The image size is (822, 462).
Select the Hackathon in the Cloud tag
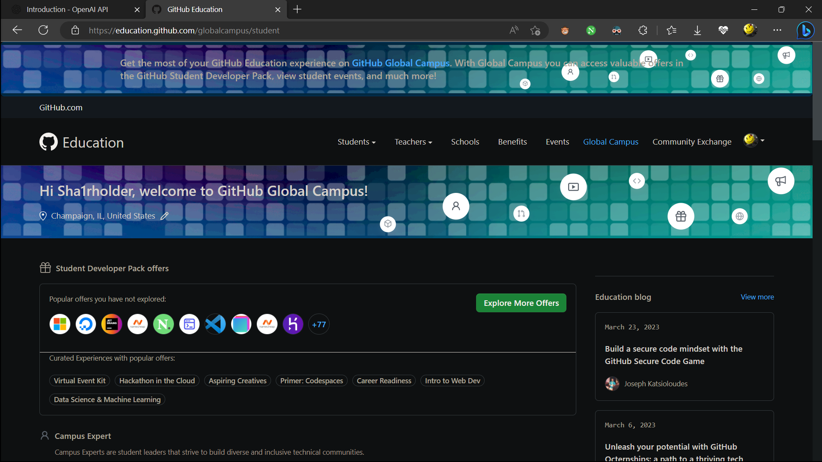pyautogui.click(x=157, y=381)
